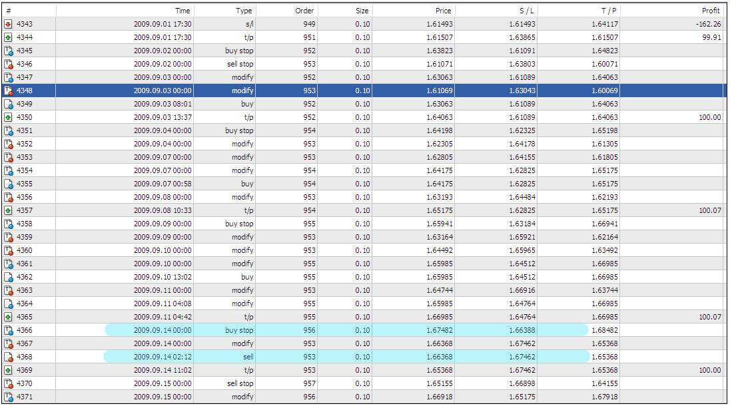Click the buy stop icon of row 4351
730x406 pixels.
click(9, 130)
